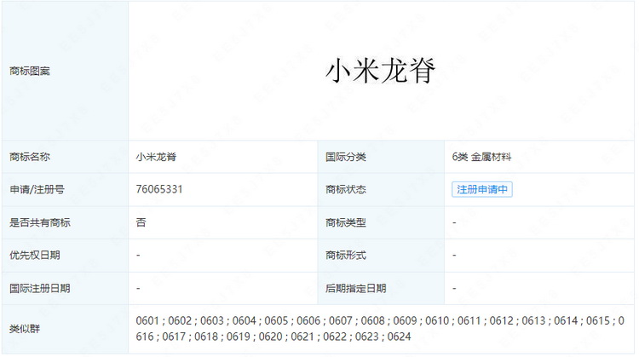Click similar group code 0608
The image size is (639, 357).
[372, 320]
